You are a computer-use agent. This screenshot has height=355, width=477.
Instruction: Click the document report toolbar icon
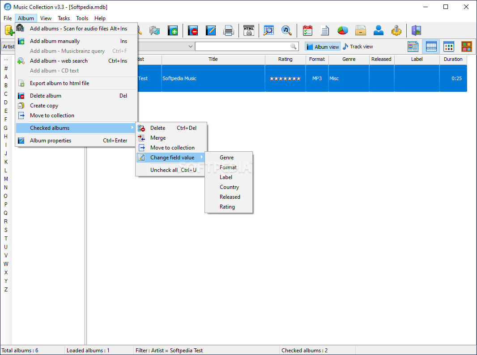click(x=325, y=30)
